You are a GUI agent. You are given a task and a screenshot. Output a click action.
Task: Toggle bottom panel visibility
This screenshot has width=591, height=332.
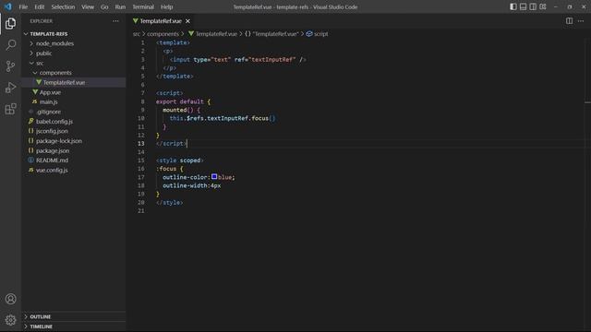point(524,6)
